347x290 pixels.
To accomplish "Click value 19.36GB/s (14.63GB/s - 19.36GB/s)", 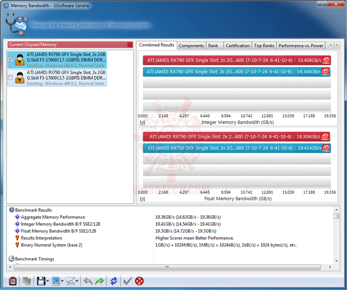I will (188, 217).
